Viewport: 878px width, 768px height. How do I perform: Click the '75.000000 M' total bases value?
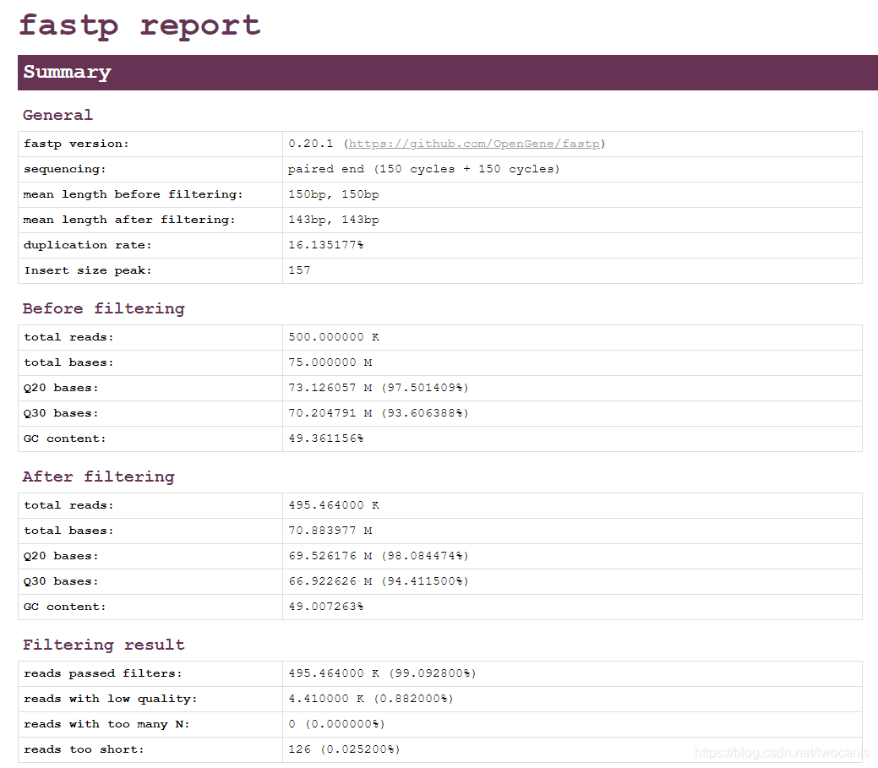330,362
